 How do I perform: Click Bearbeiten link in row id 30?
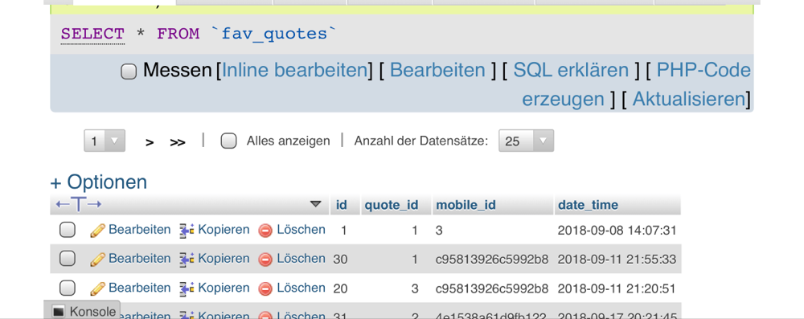pyautogui.click(x=139, y=259)
